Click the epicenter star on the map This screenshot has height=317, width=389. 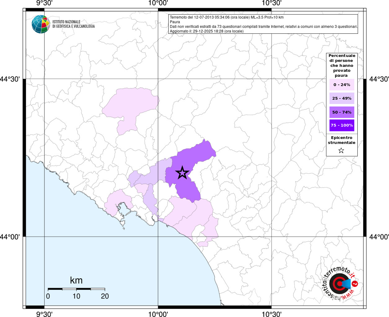pyautogui.click(x=182, y=173)
